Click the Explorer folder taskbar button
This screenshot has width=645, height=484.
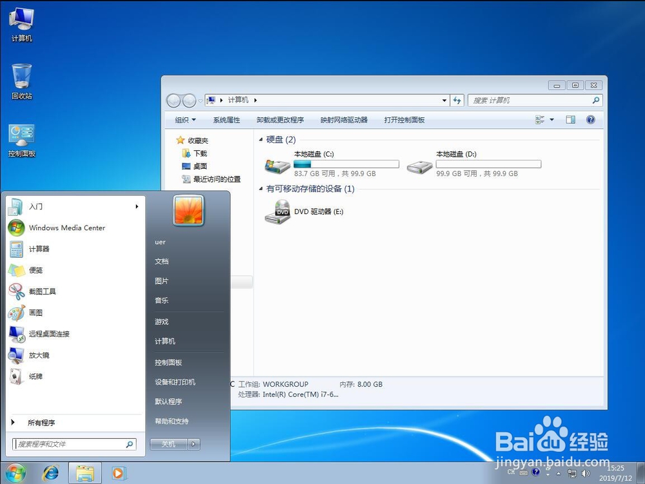(x=85, y=473)
